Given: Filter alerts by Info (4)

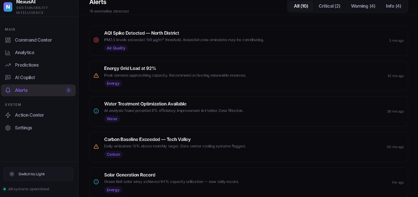Looking at the screenshot, I should 394,6.
